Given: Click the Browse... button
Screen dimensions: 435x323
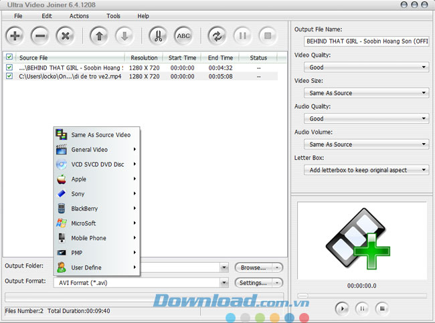Looking at the screenshot, I should click(x=253, y=267).
